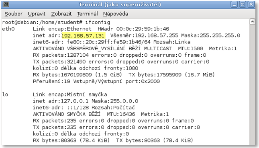Minimize the terminal window
Viewport: 259px width, 148px height.
click(234, 4)
